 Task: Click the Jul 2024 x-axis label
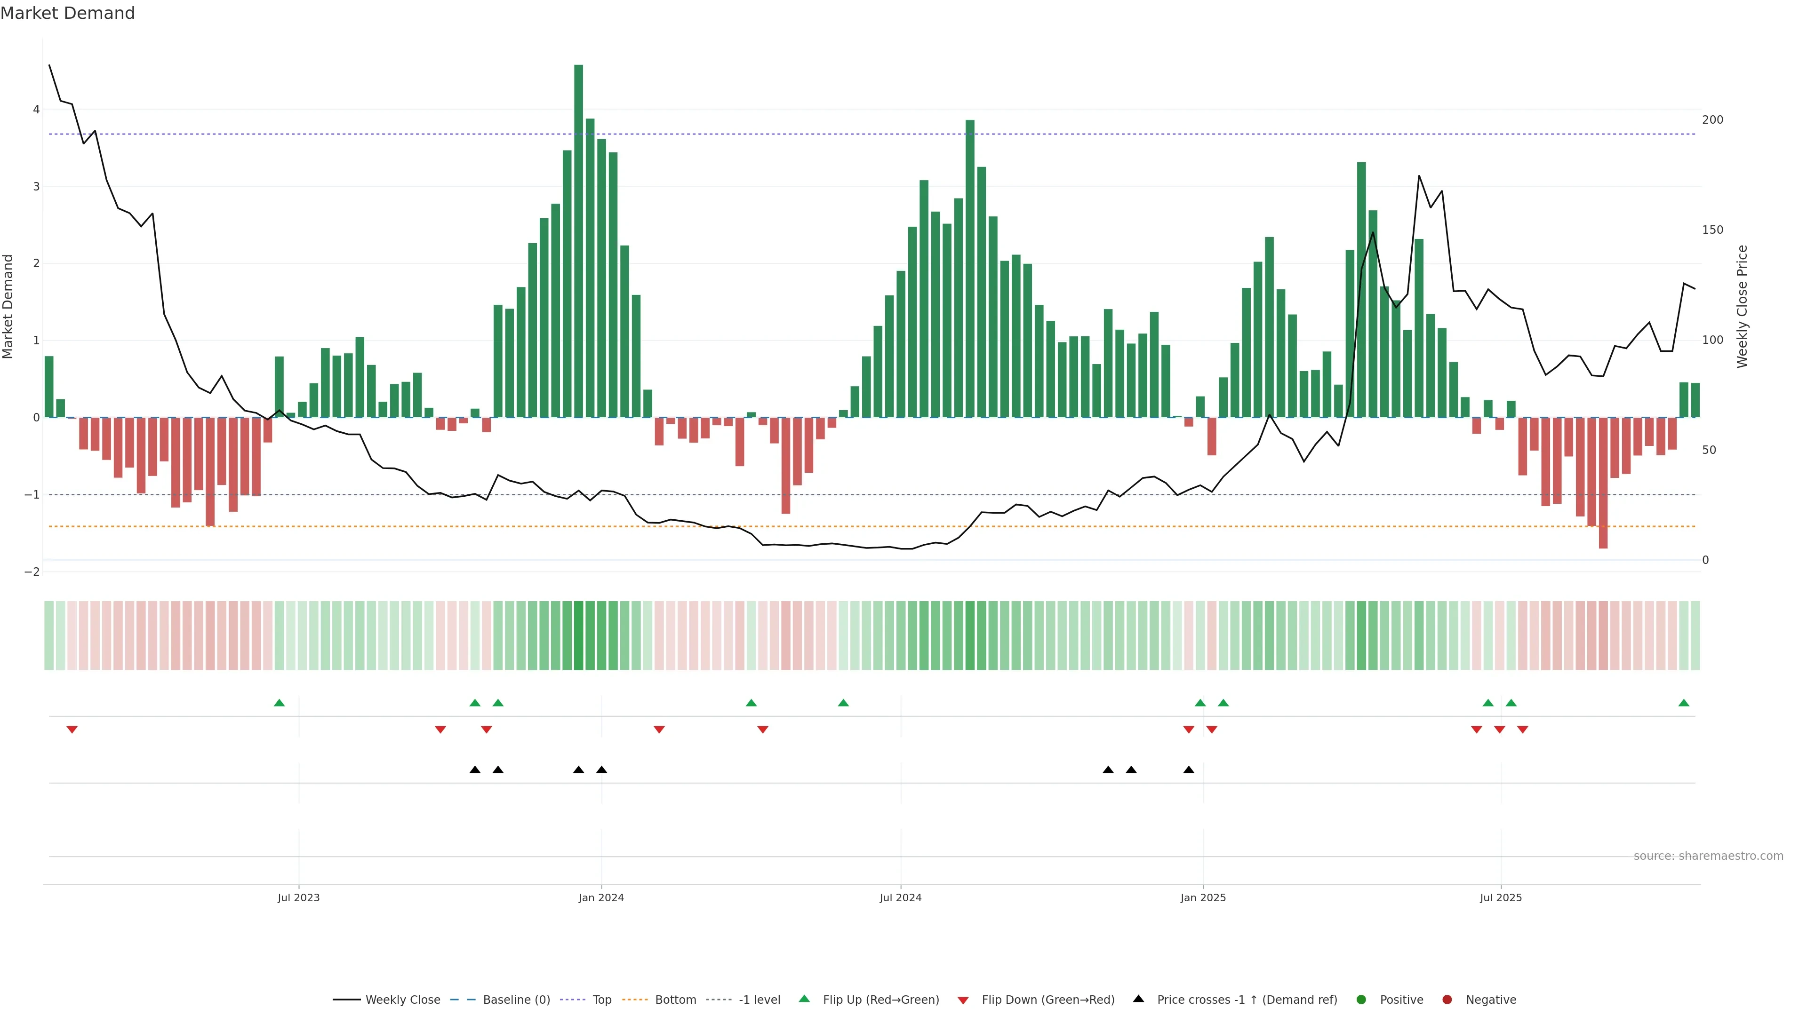click(900, 897)
